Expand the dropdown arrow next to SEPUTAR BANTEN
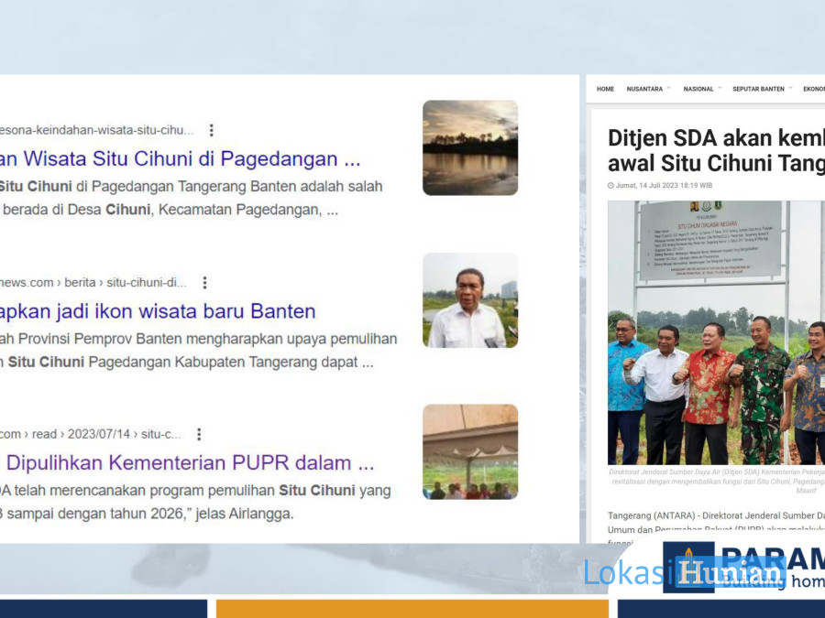This screenshot has height=618, width=825. [x=790, y=88]
